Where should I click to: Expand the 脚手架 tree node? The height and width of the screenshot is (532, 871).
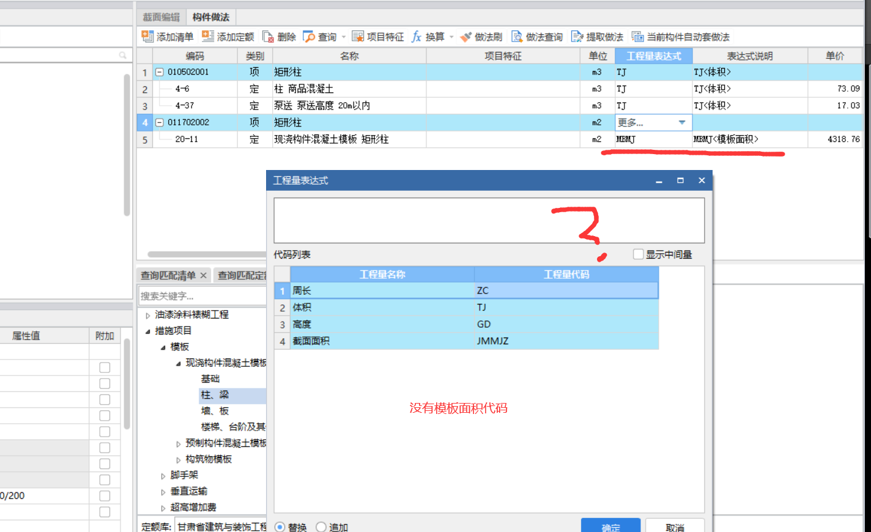point(163,476)
